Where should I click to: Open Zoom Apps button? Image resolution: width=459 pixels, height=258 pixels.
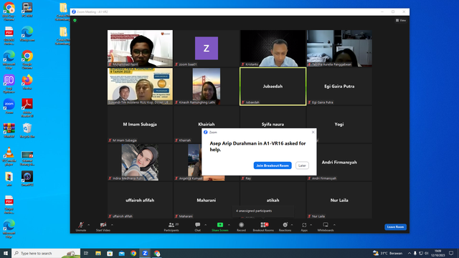(x=304, y=226)
